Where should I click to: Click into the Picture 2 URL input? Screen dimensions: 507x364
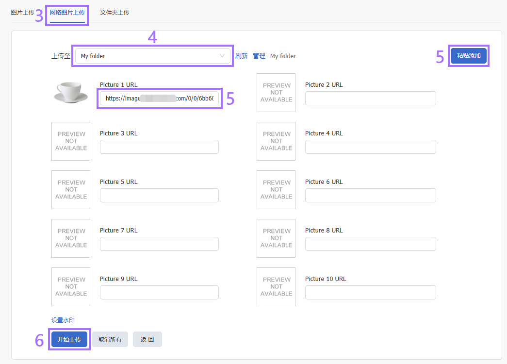370,99
